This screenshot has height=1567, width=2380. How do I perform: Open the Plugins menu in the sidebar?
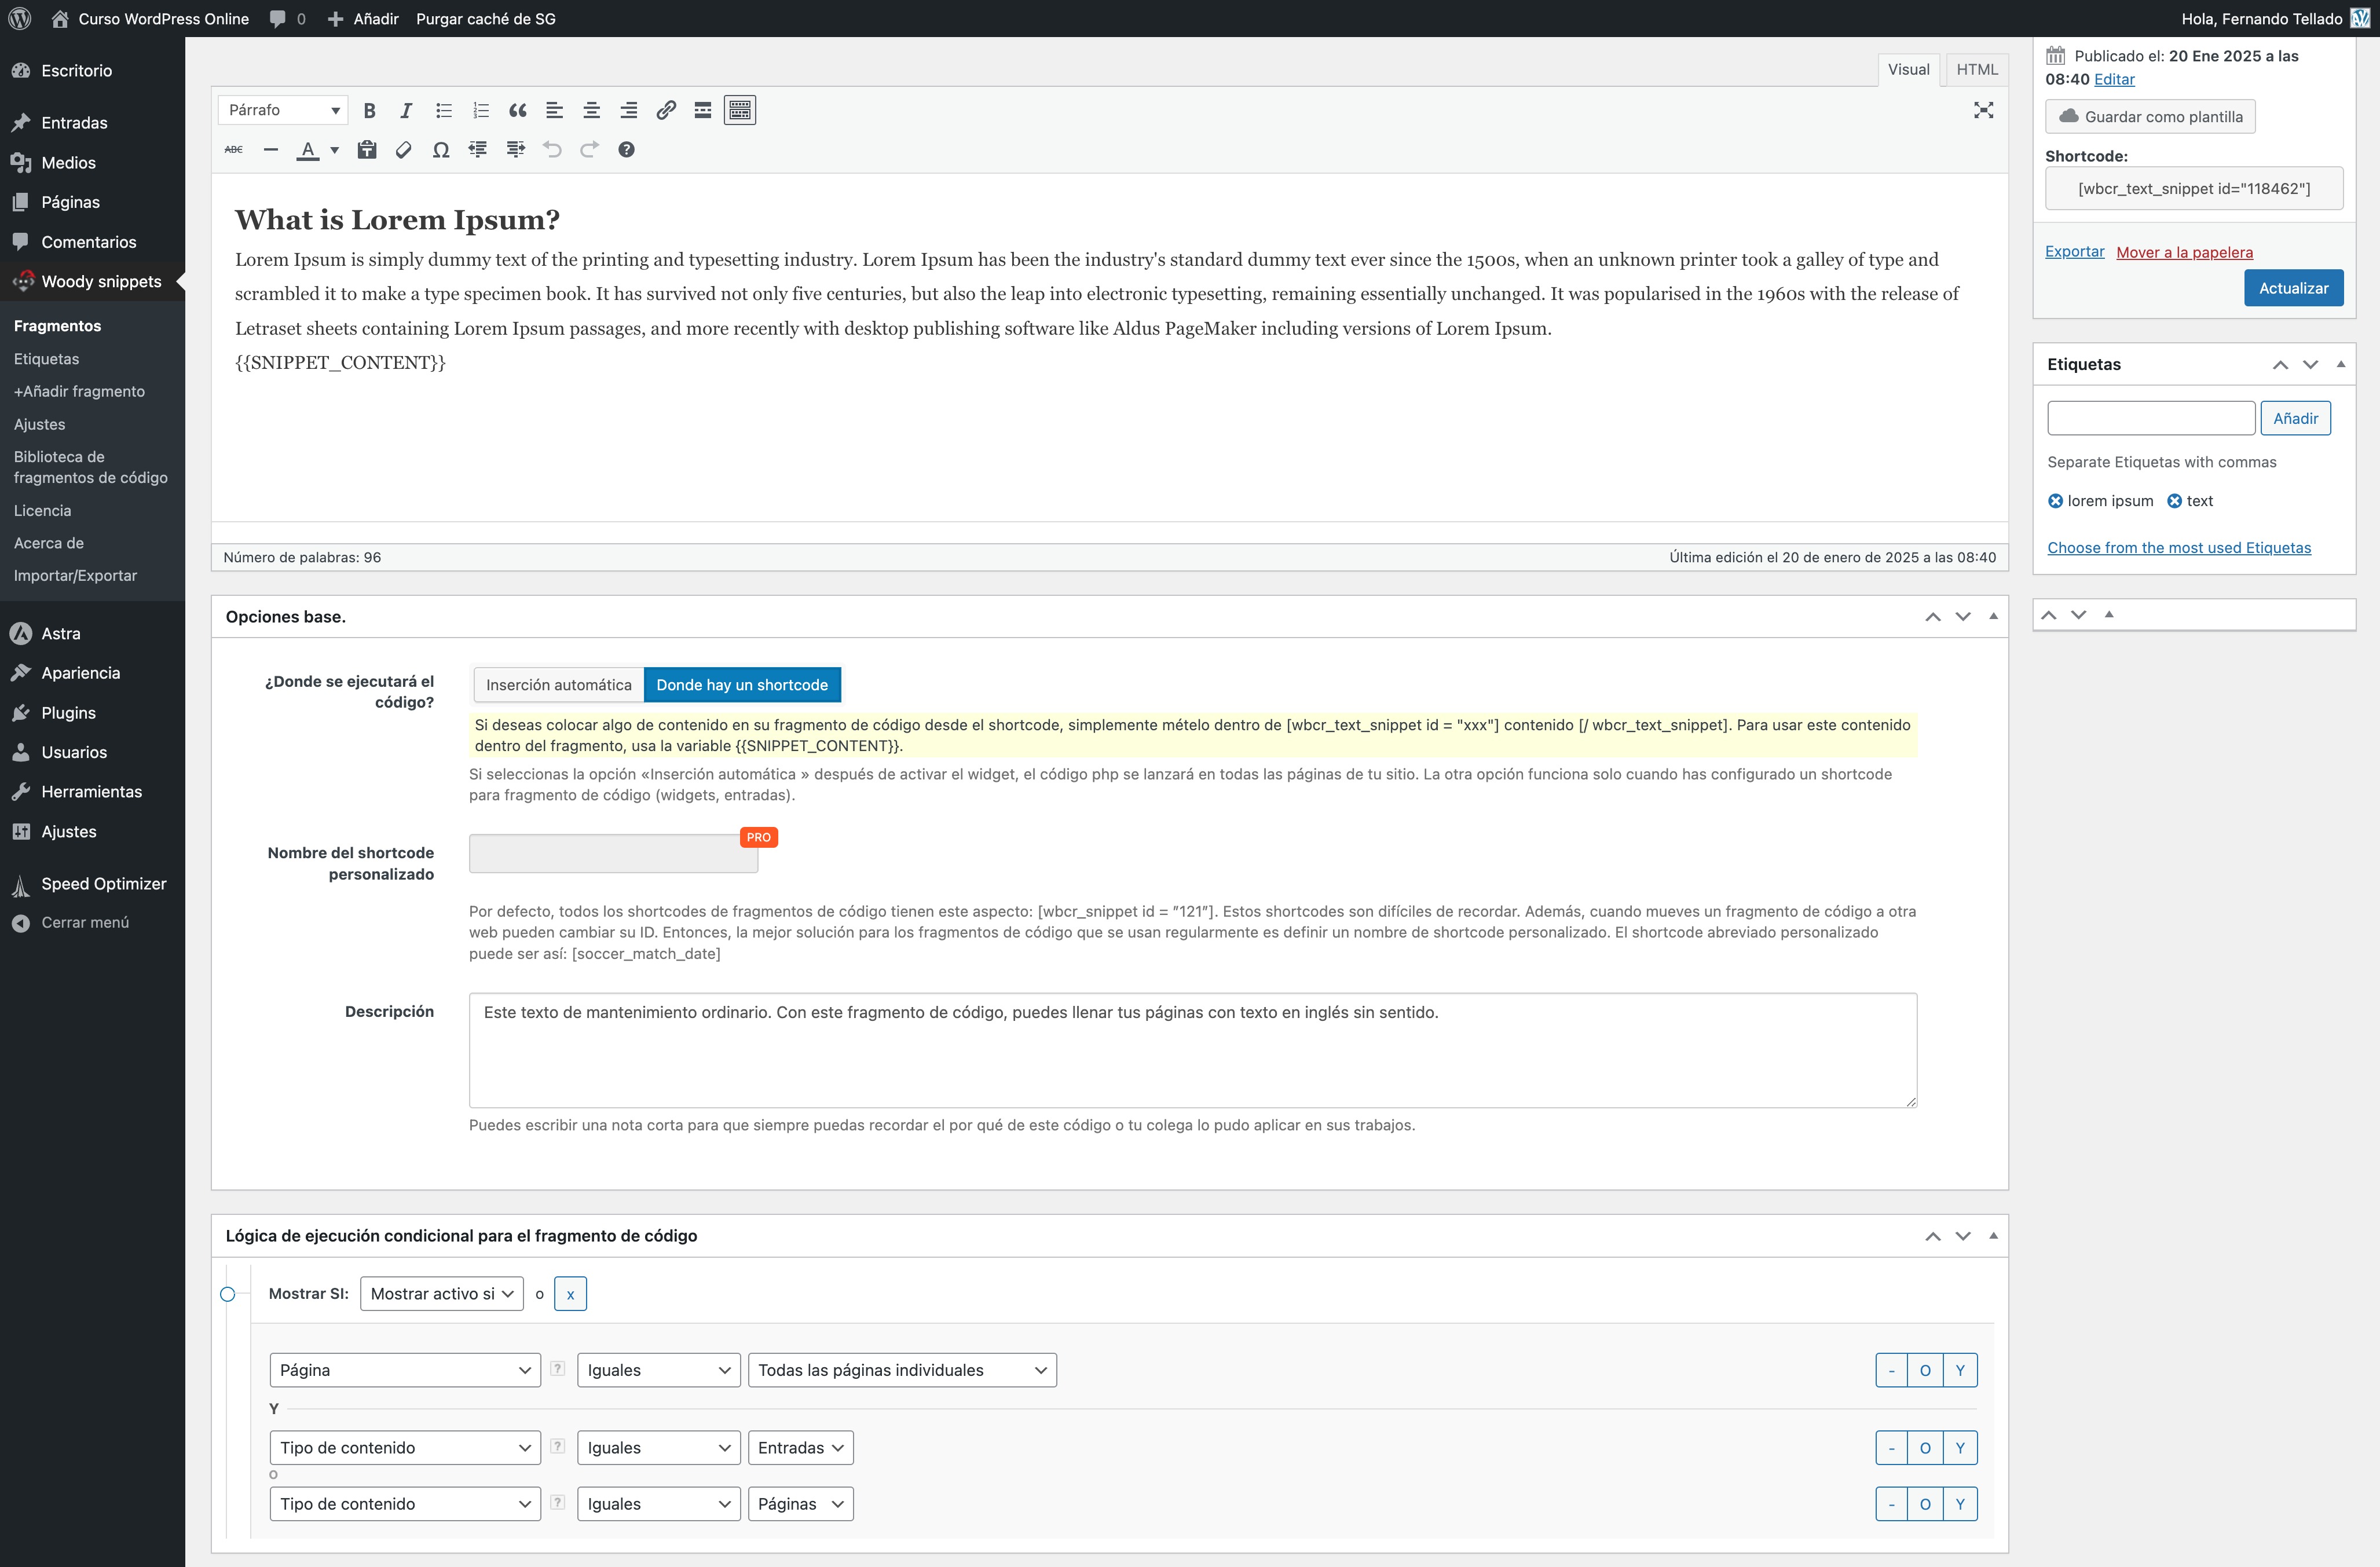click(x=68, y=713)
